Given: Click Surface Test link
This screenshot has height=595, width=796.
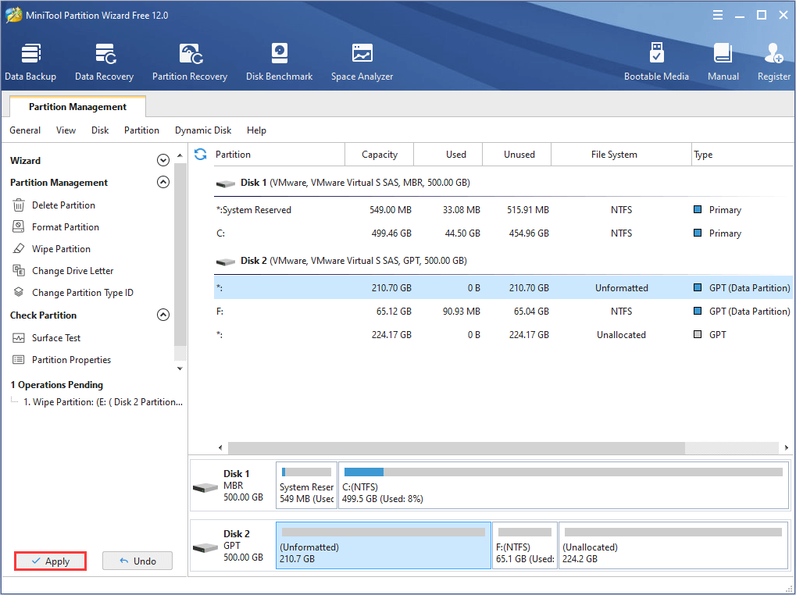Looking at the screenshot, I should click(x=56, y=337).
